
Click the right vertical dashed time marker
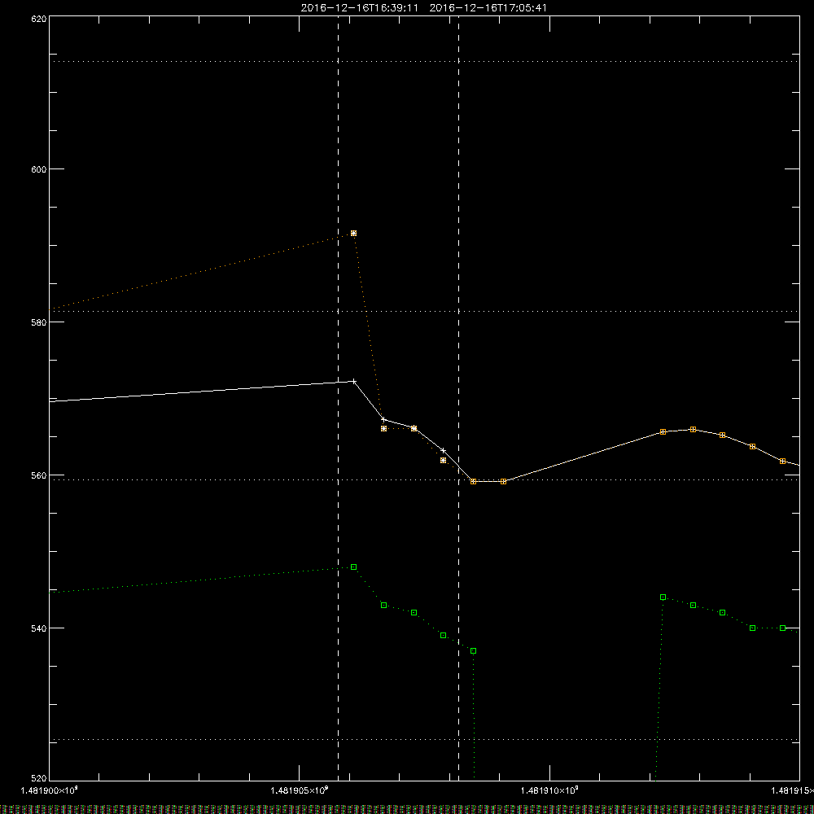pyautogui.click(x=458, y=398)
